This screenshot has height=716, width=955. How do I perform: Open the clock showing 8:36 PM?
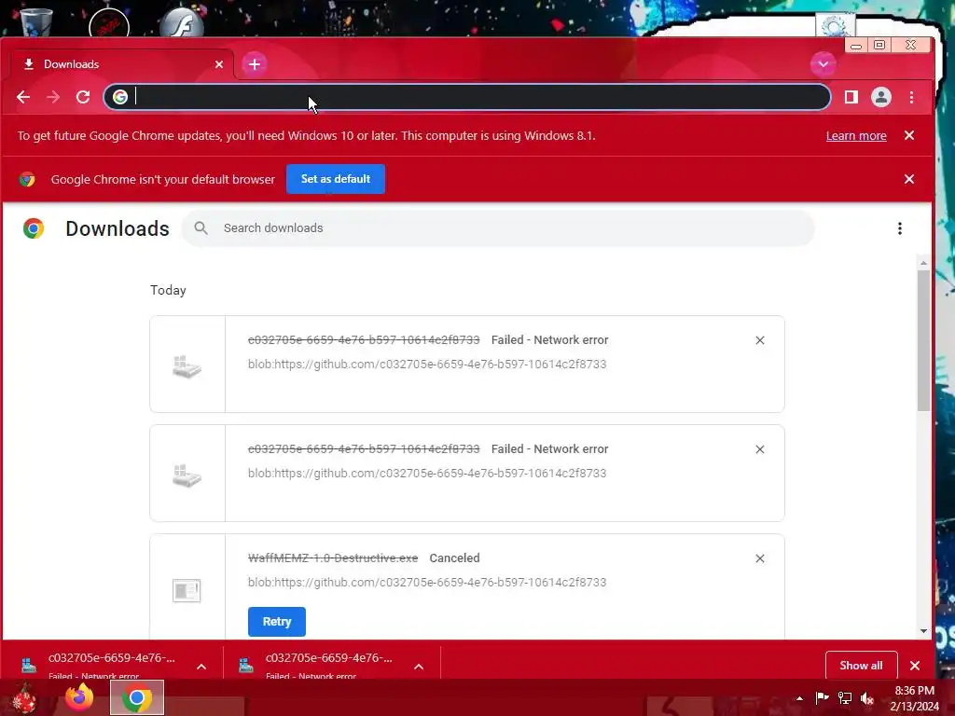pos(914,698)
